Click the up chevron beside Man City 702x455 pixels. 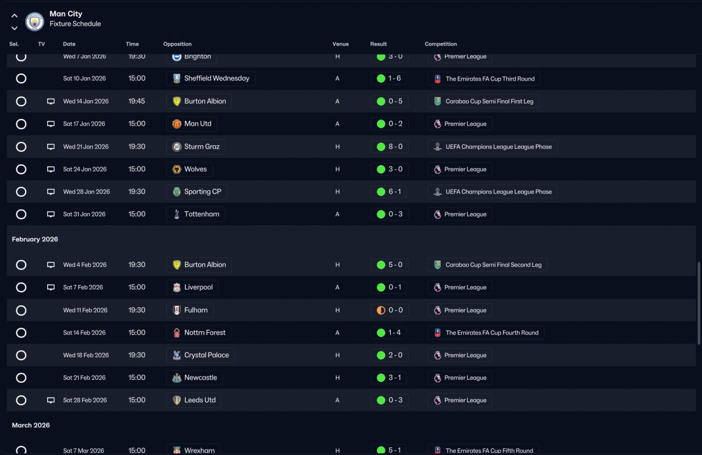(x=14, y=16)
